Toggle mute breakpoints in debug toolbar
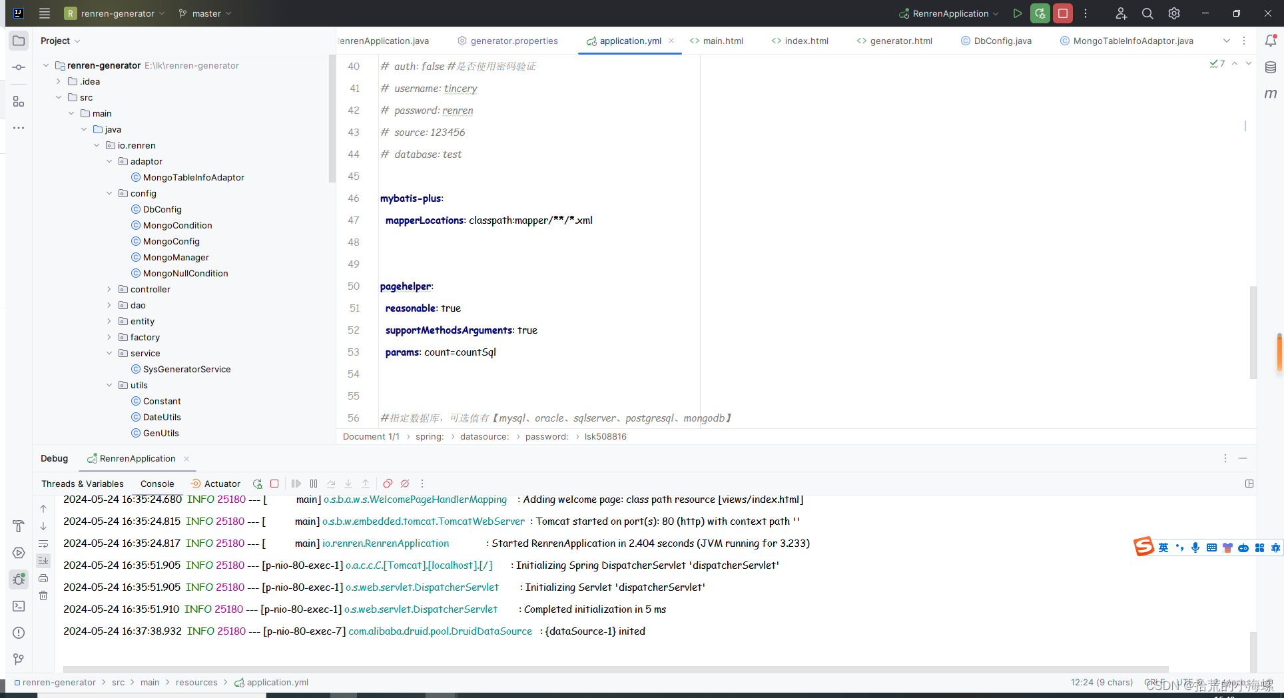Screen dimensions: 1284x698 (405, 484)
